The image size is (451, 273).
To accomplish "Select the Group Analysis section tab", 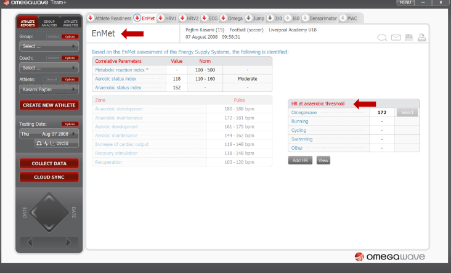I will point(49,23).
